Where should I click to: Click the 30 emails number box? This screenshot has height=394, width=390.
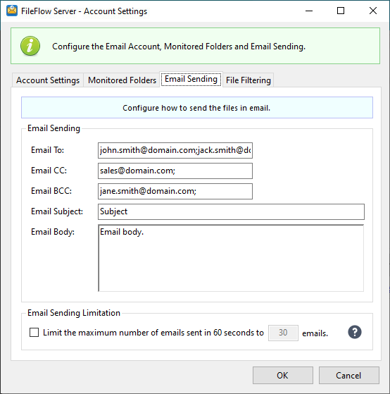click(283, 333)
